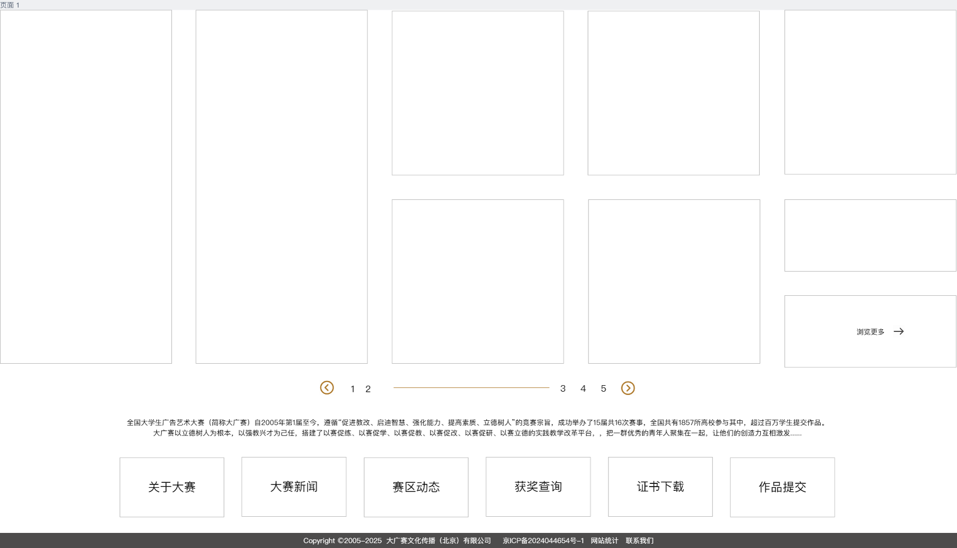
Task: Click the 京ICP备2024044654号-1 footer link
Action: 543,540
